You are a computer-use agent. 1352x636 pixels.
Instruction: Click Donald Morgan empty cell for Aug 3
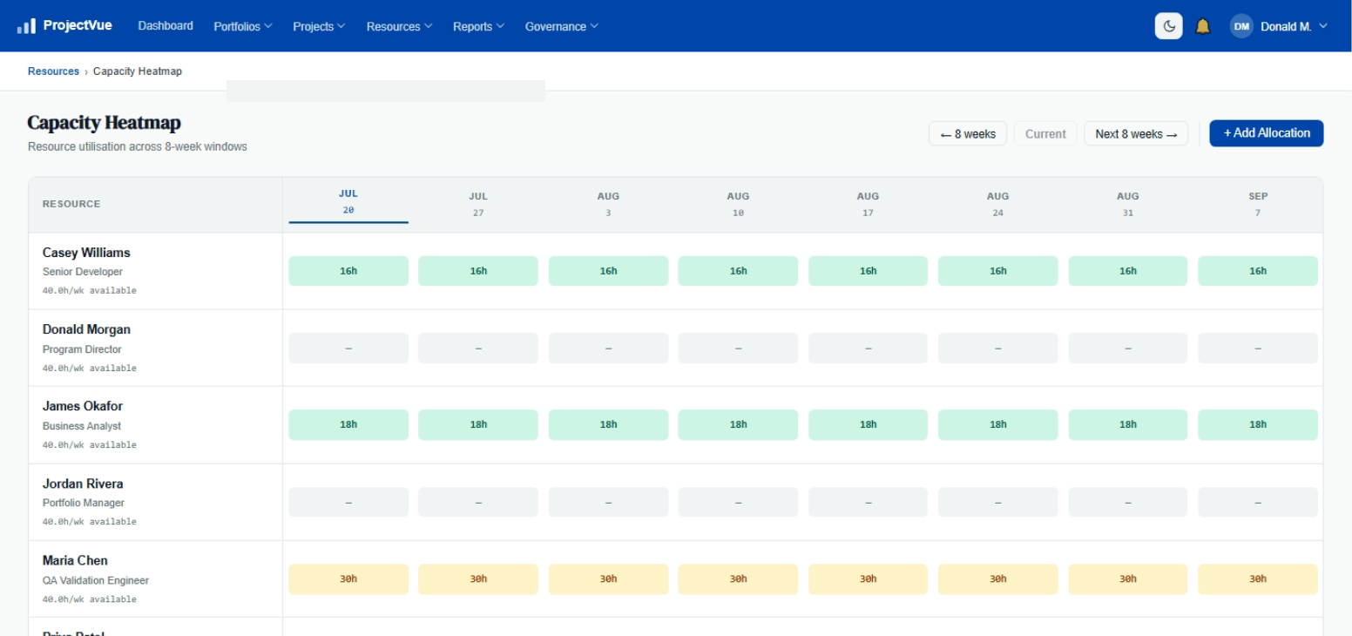608,348
